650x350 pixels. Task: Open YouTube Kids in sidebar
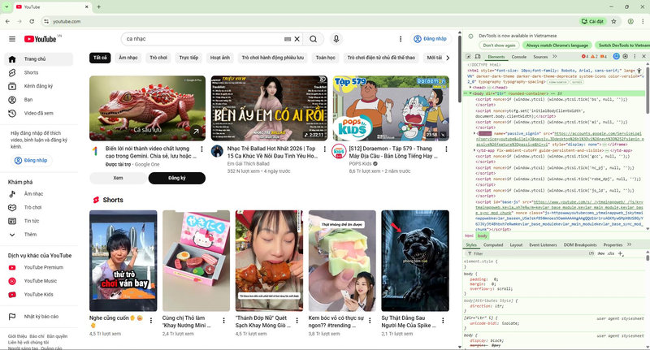[38, 295]
